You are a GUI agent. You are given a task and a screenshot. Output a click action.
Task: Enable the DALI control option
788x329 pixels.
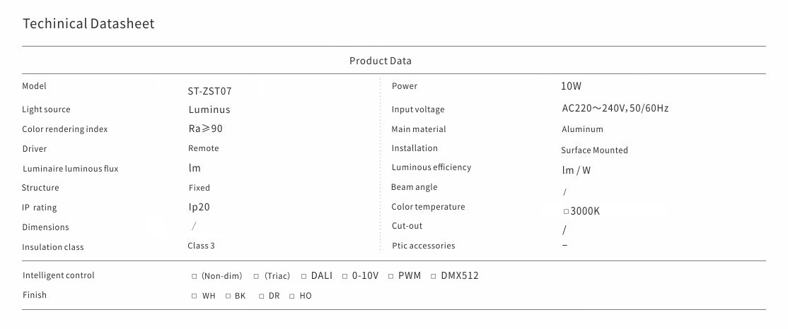304,277
